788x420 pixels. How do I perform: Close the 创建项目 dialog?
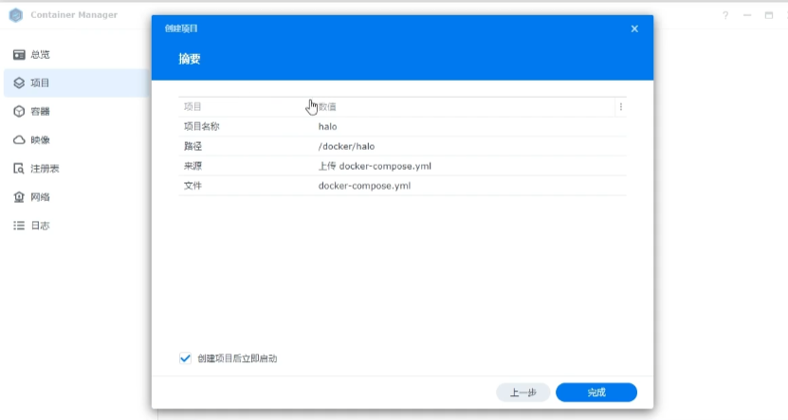click(634, 28)
